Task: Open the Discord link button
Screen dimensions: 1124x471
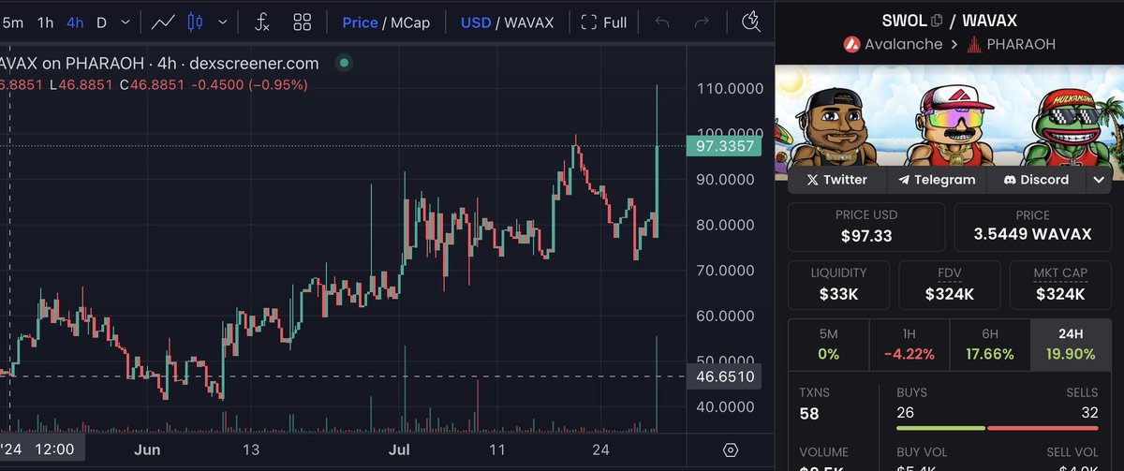Action: click(x=1036, y=180)
